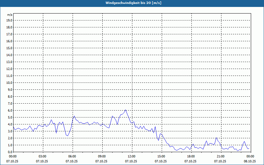
Task: Pick the 21:00 time axis label
Action: [221, 156]
